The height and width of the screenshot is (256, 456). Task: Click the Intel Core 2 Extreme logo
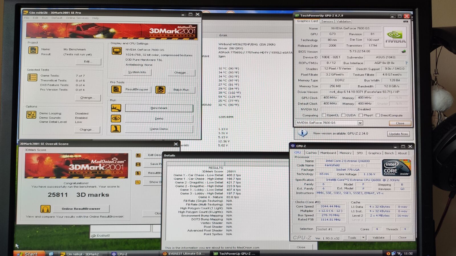(x=396, y=168)
